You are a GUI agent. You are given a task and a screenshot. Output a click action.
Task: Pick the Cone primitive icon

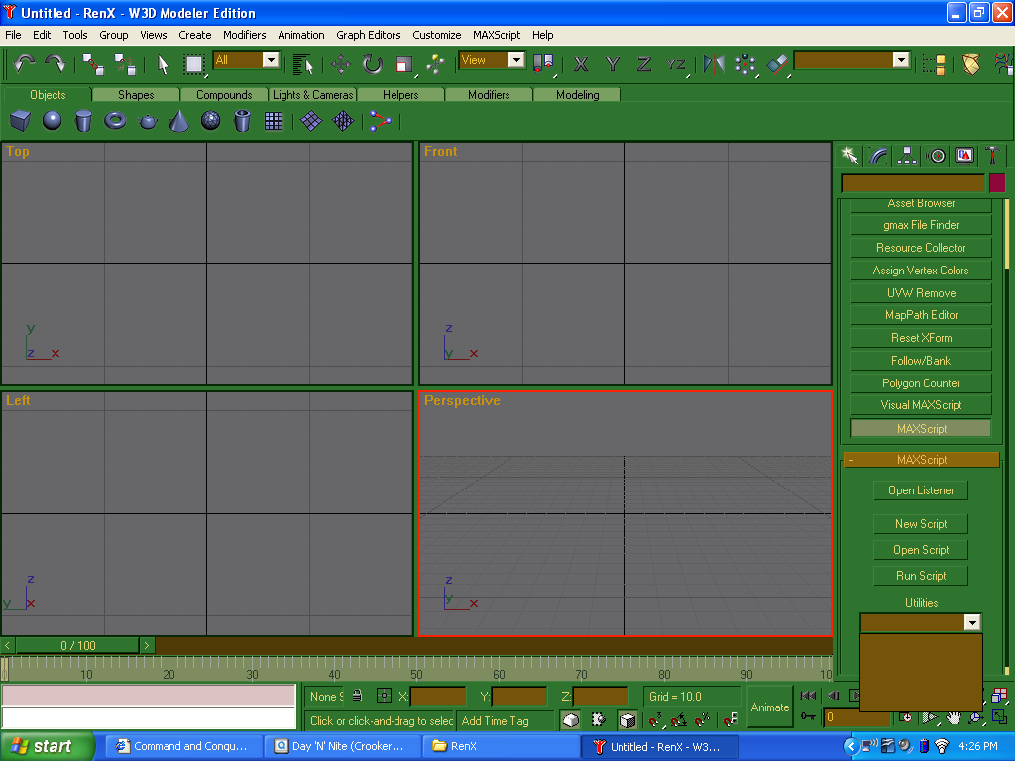coord(179,121)
